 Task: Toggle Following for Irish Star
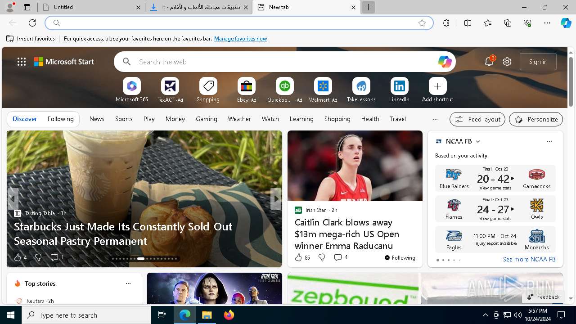(400, 258)
